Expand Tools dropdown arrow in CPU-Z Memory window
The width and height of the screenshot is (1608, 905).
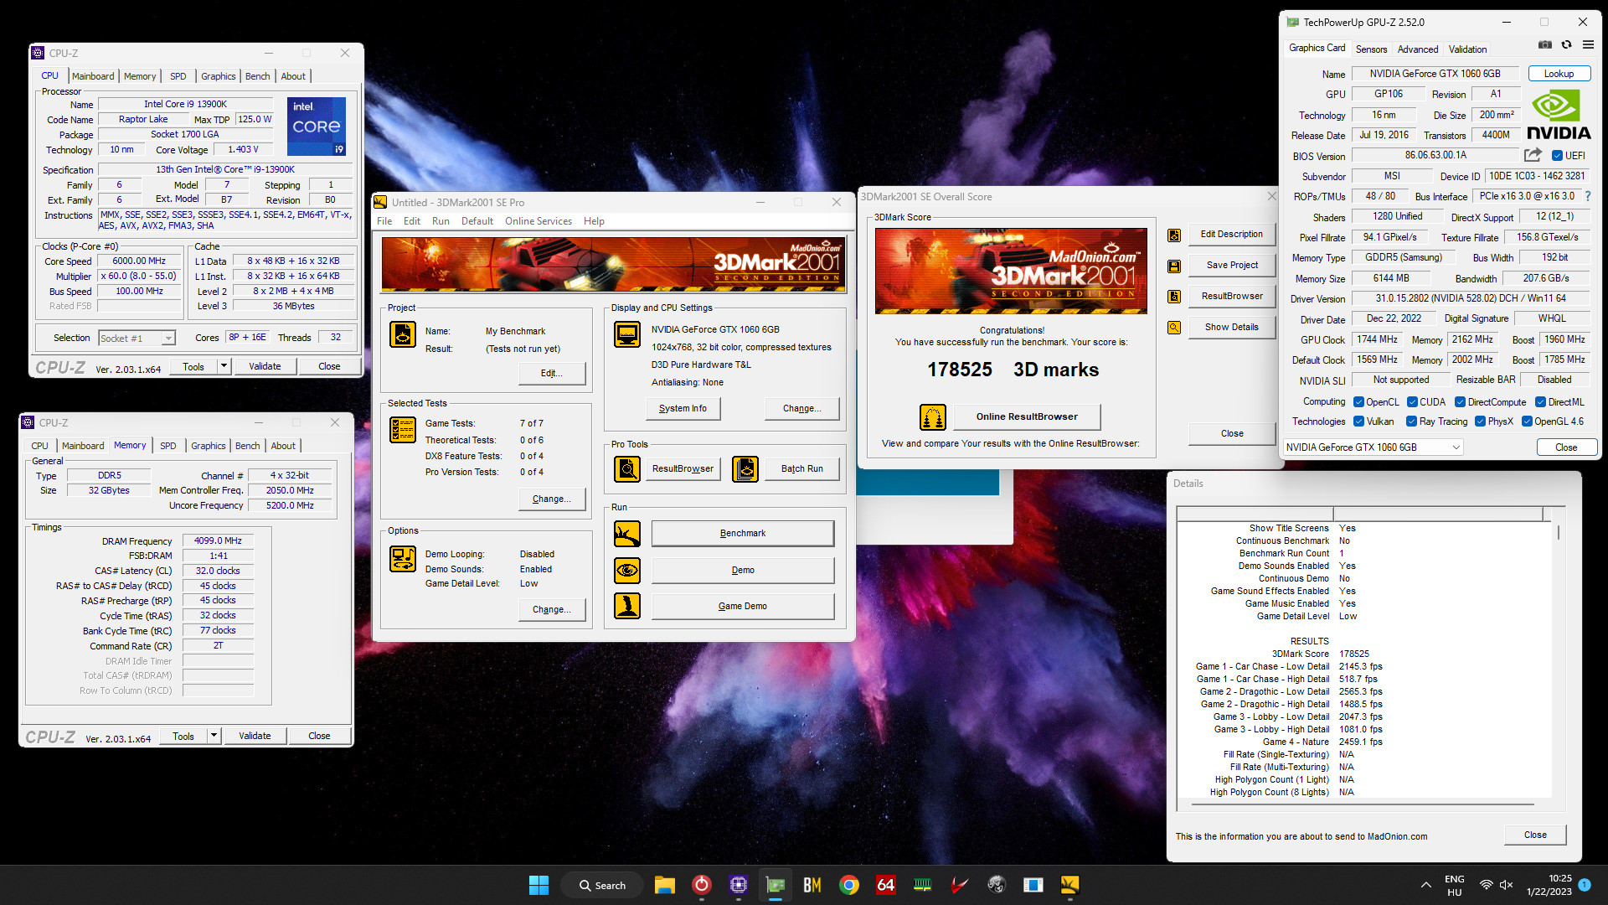point(214,736)
